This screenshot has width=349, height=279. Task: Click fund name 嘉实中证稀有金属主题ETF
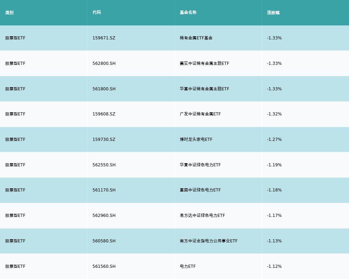click(x=204, y=63)
